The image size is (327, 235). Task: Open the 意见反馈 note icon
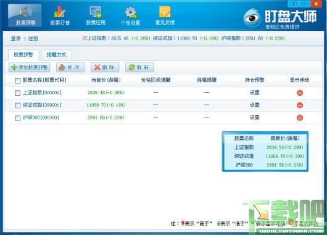pos(165,15)
